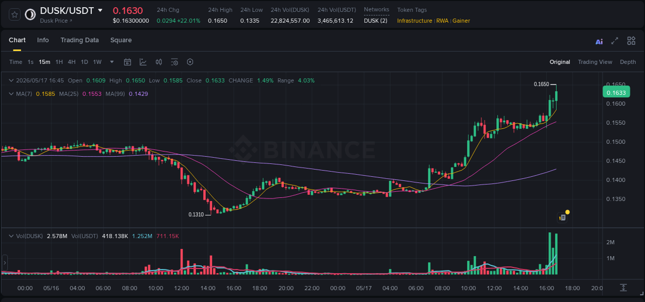Image resolution: width=645 pixels, height=302 pixels.
Task: Click the 0.1310 low price marker
Action: click(196, 214)
